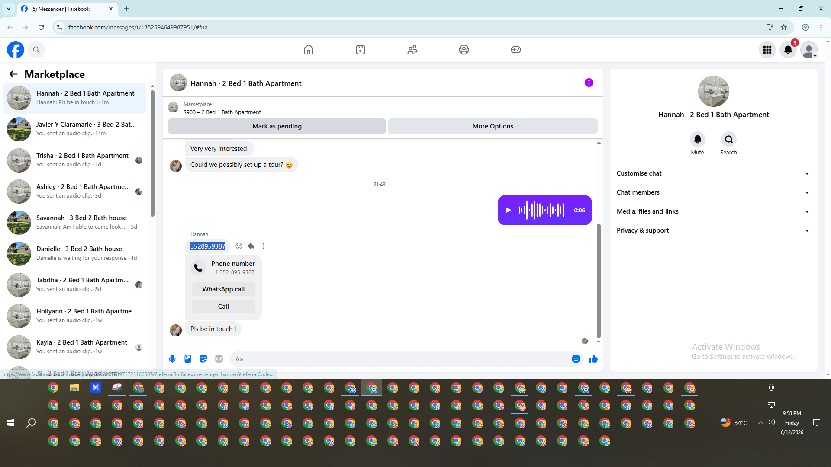The image size is (831, 467).
Task: Click the address bar URL
Action: pos(138,27)
